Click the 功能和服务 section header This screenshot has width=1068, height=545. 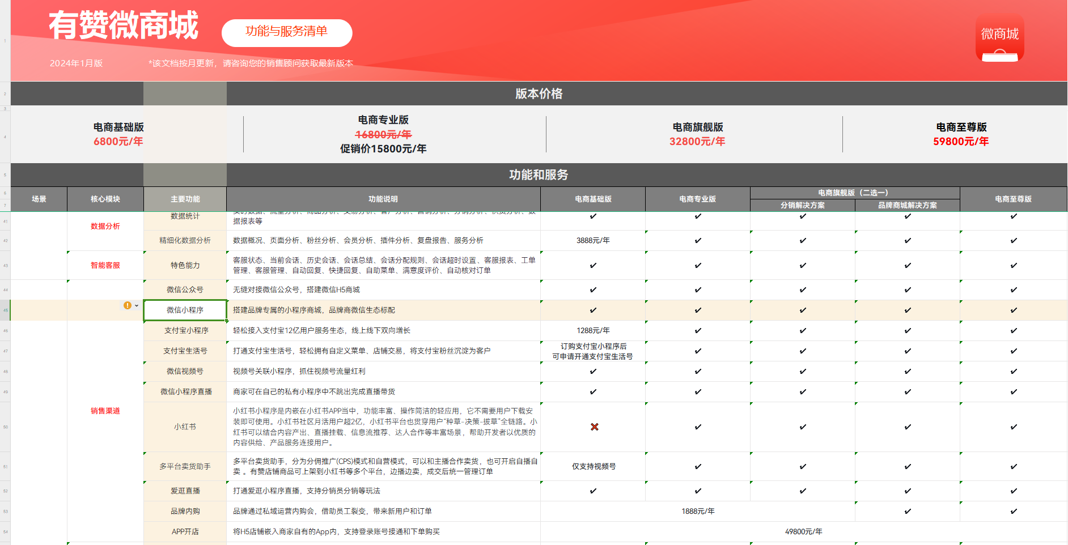[539, 174]
